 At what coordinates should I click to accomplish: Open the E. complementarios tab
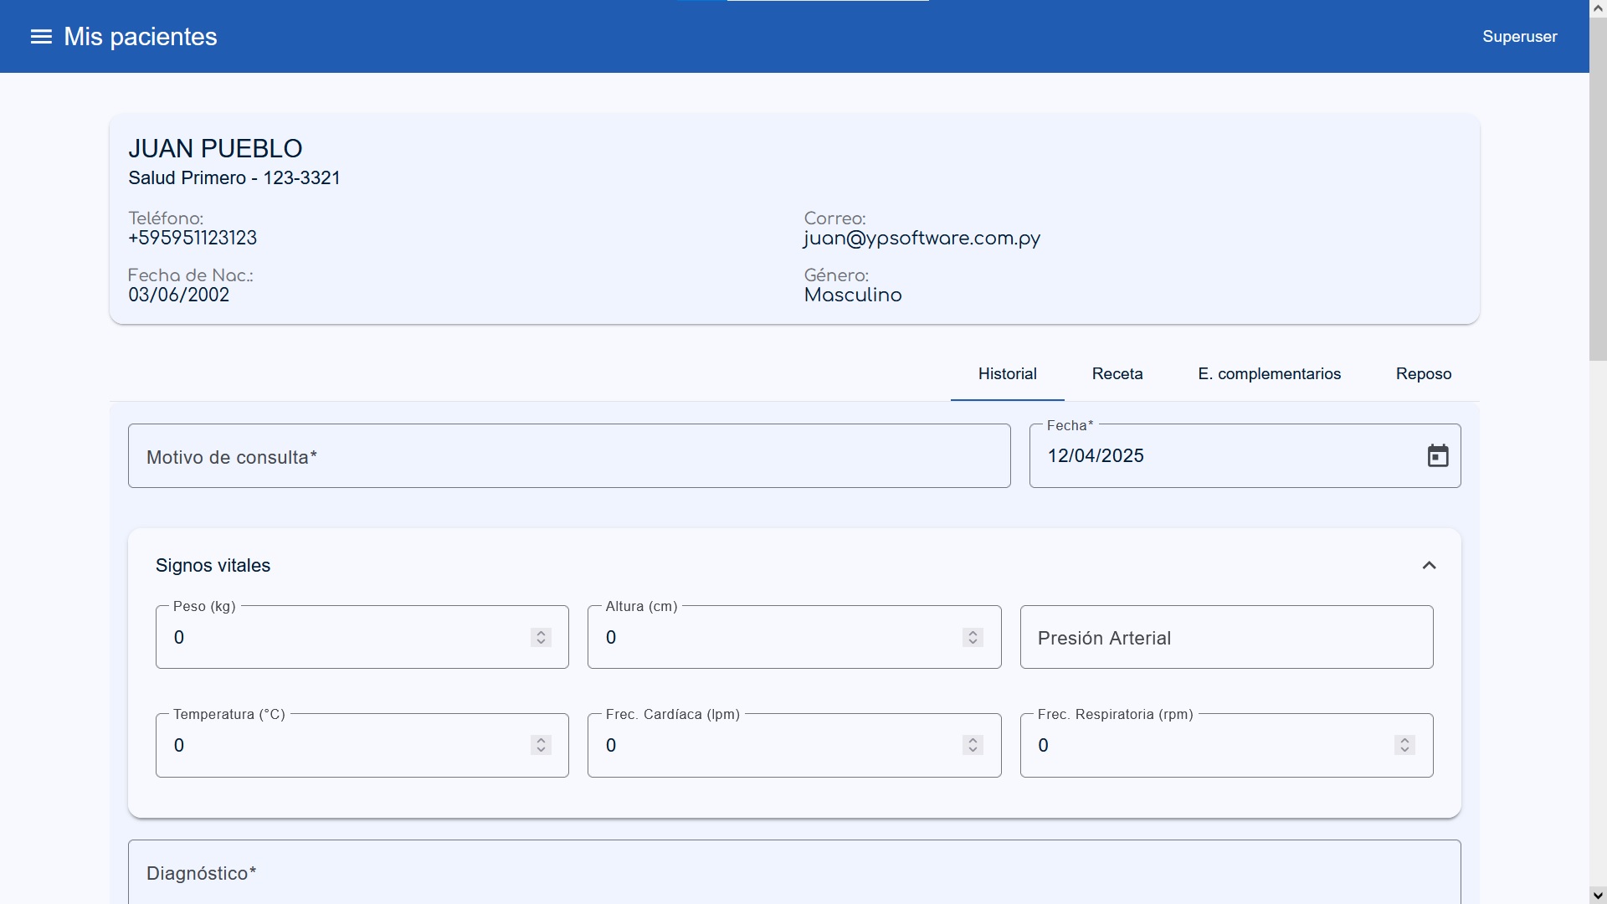pyautogui.click(x=1269, y=374)
